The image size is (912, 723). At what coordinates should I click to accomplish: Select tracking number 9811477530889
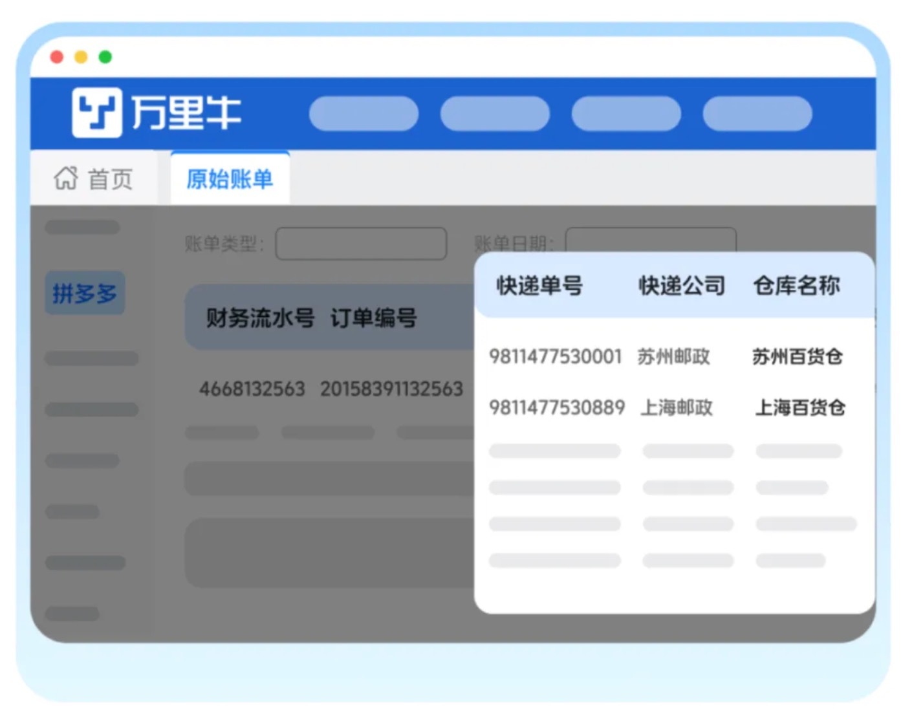point(556,407)
